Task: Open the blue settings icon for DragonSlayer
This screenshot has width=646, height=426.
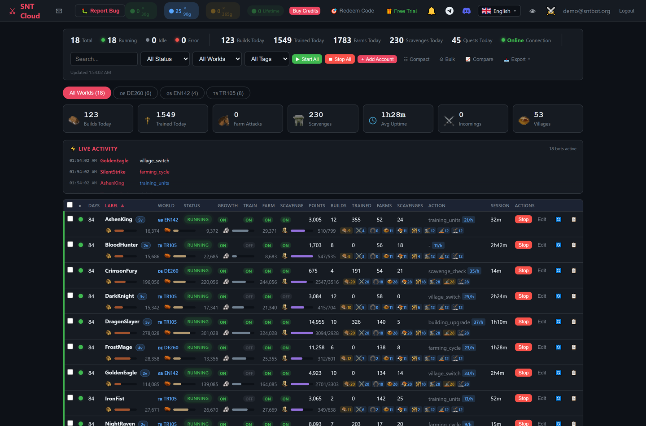Action: coord(559,322)
